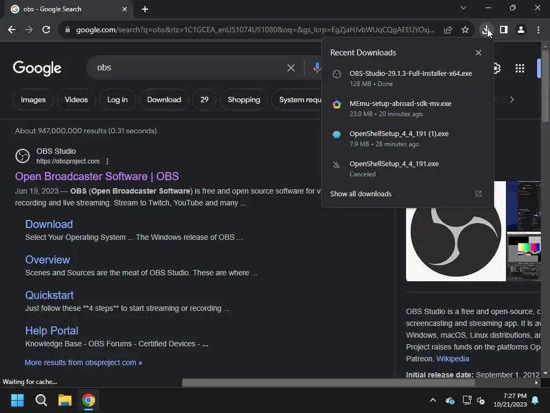Click the browser forward arrow

tap(29, 30)
